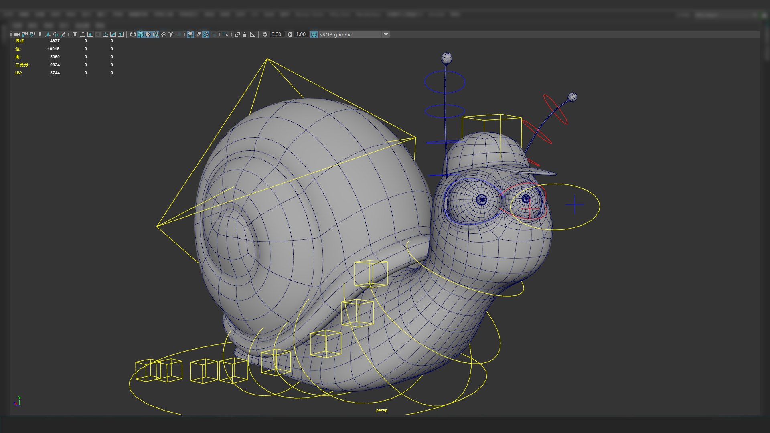Toggle the Lock Camera icon
Image resolution: width=770 pixels, height=433 pixels.
pyautogui.click(x=25, y=34)
